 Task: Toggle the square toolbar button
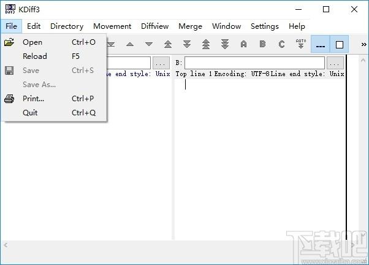pos(339,44)
